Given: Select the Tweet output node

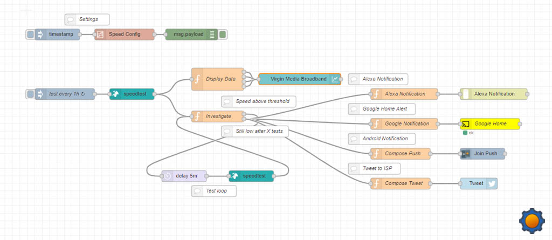Looking at the screenshot, I should click(x=479, y=183).
